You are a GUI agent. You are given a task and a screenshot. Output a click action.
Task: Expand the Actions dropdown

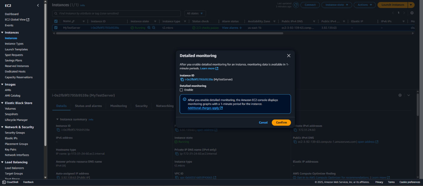(364, 5)
